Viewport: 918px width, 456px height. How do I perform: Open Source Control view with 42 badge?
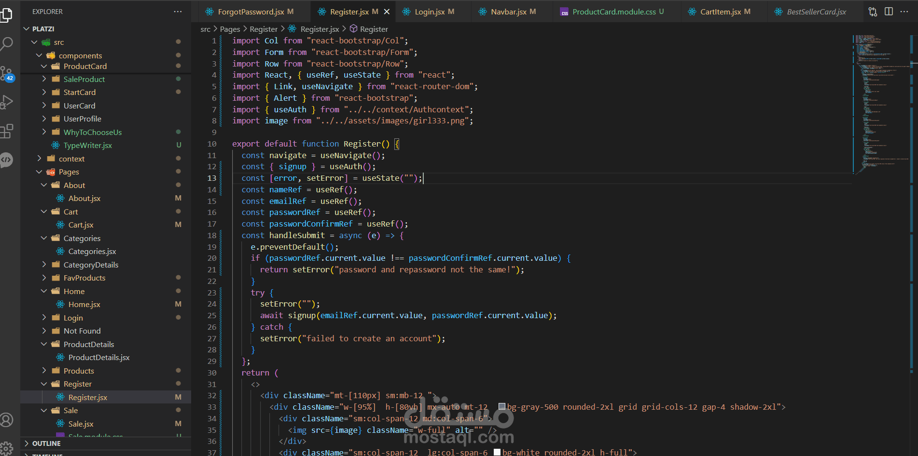pos(7,74)
